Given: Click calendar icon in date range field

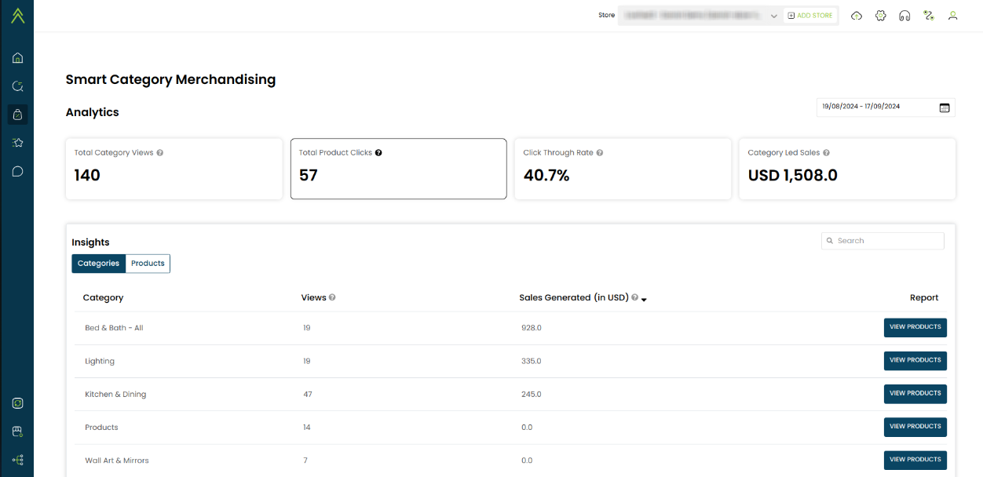Looking at the screenshot, I should click(945, 107).
